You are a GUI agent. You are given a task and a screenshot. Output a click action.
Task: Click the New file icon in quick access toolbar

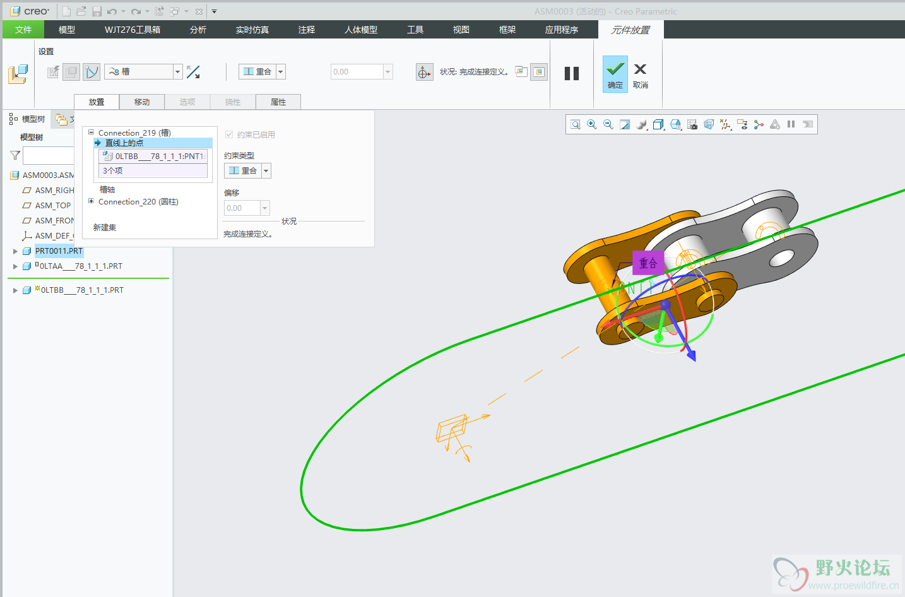(66, 11)
